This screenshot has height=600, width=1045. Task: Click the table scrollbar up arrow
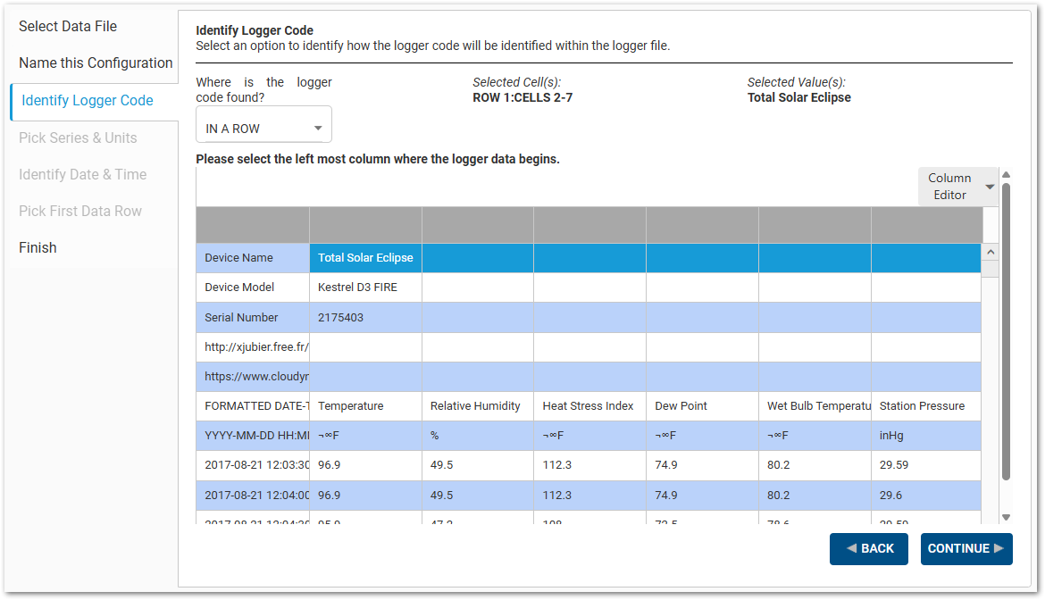click(x=990, y=252)
